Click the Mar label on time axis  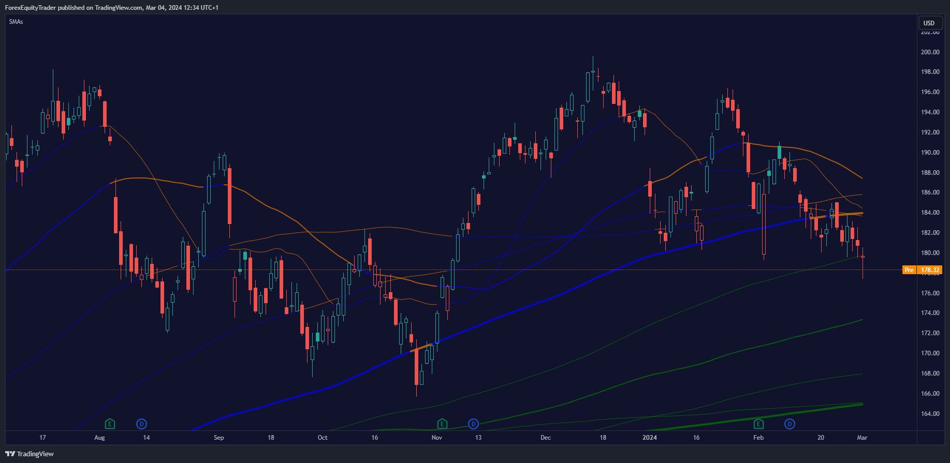(x=862, y=438)
